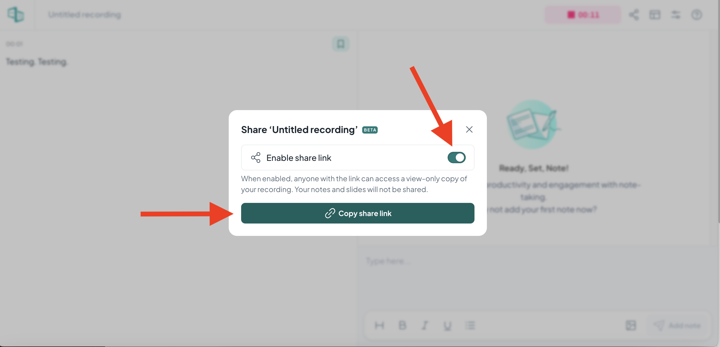Close the Share dialog
Screen dimensions: 720x347
coord(469,129)
